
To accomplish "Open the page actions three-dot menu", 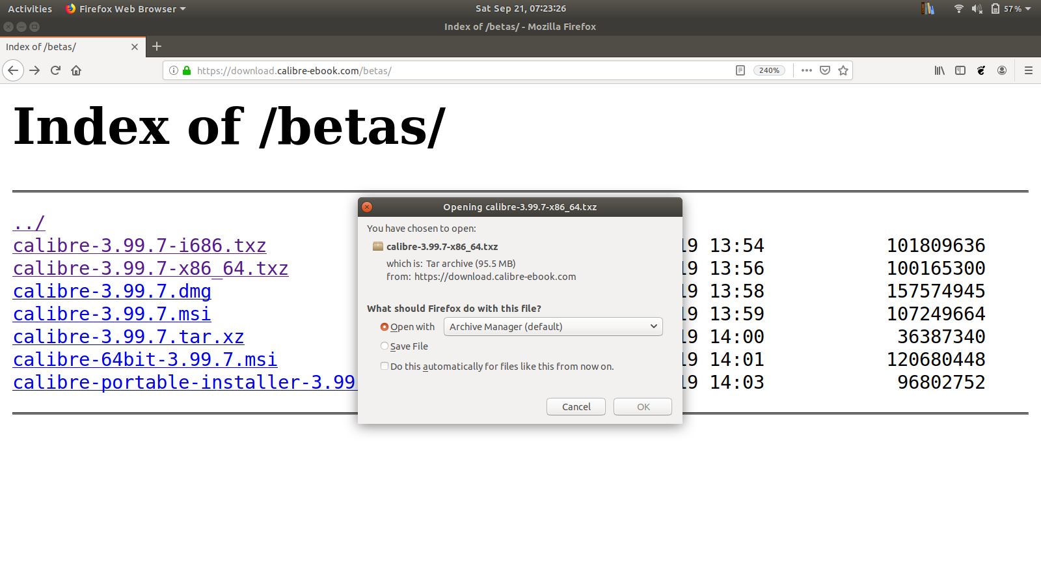I will [x=807, y=70].
